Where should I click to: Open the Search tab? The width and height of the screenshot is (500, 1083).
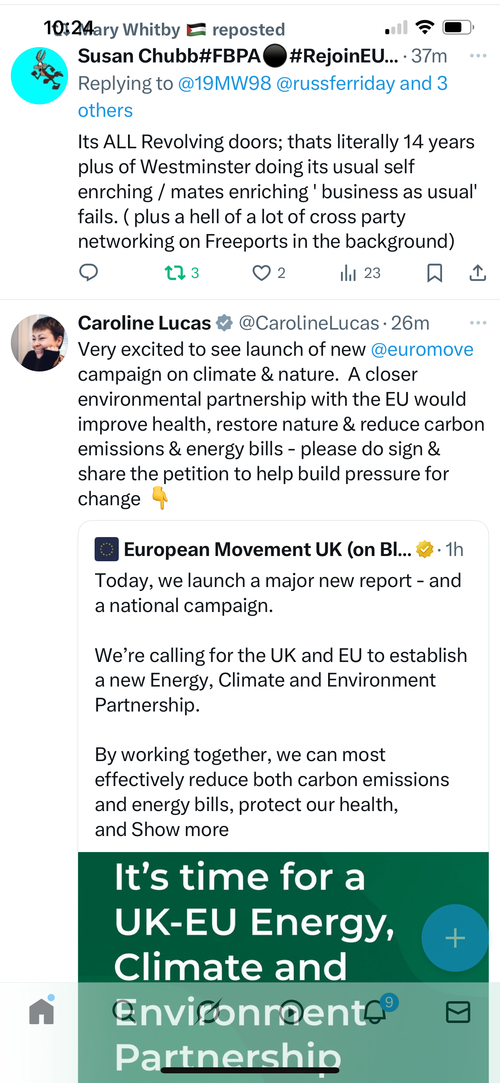pos(124,1012)
